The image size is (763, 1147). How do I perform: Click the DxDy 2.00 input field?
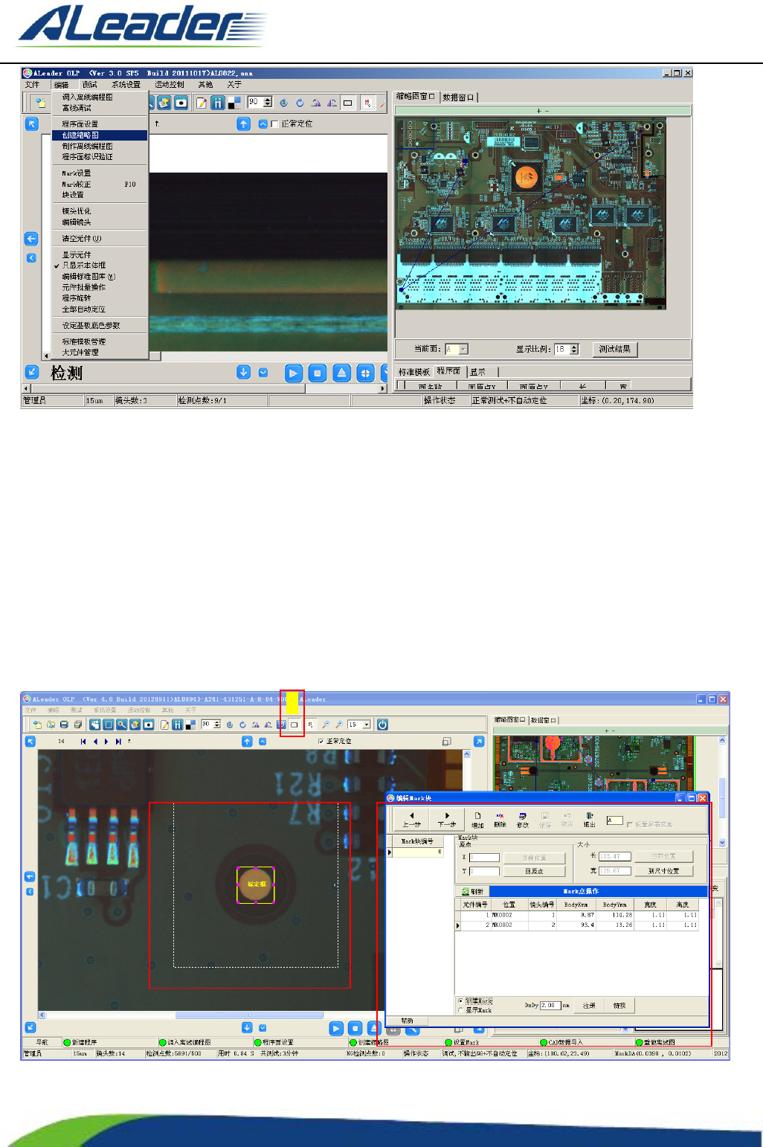click(550, 1006)
